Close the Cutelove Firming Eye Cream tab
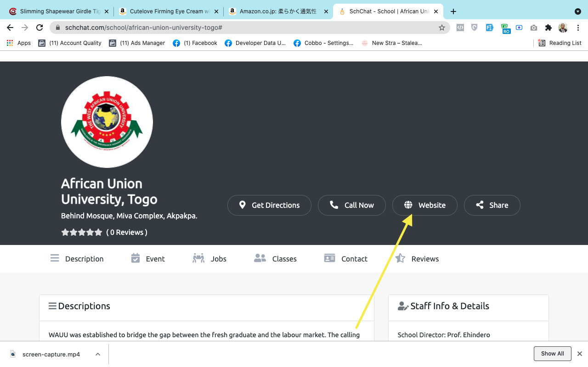Viewport: 588px width, 367px height. 216,11
